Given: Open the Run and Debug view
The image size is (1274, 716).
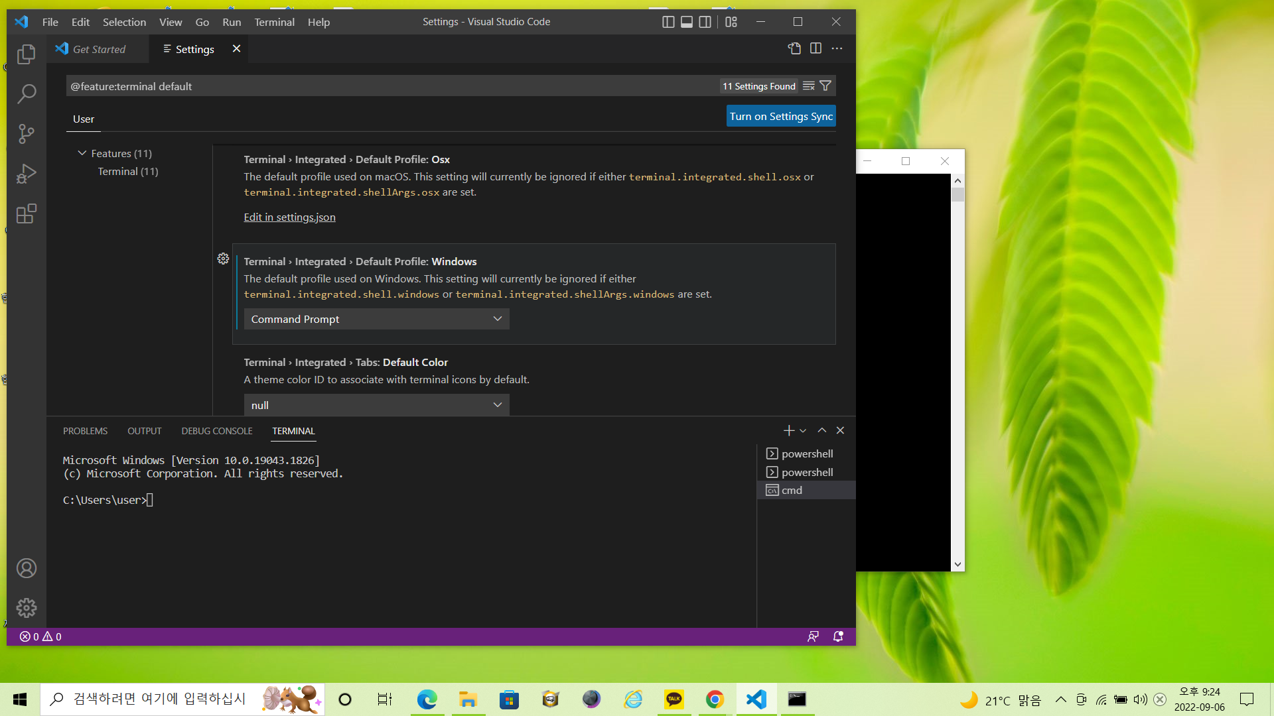Looking at the screenshot, I should [x=27, y=174].
